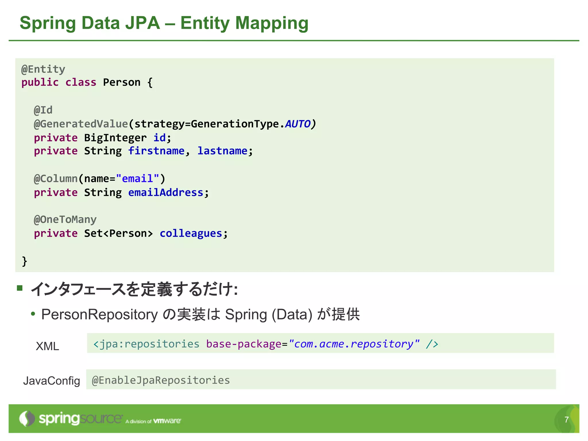588x441 pixels.
Task: Click the @Entity annotation line
Action: pyautogui.click(x=43, y=69)
